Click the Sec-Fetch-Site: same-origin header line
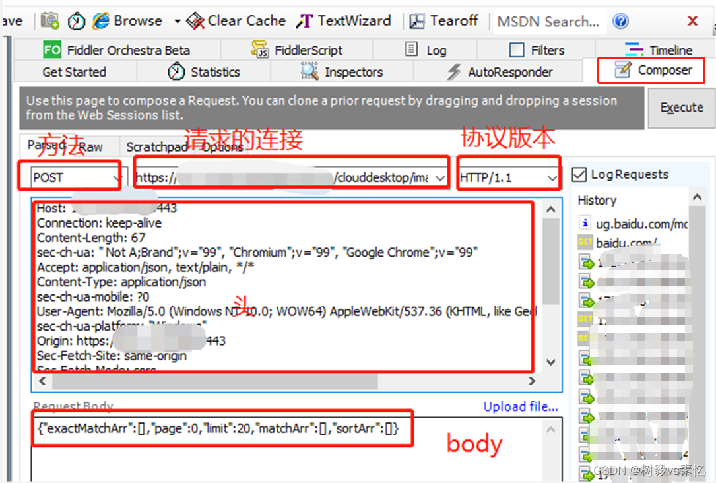Image resolution: width=716 pixels, height=483 pixels. pyautogui.click(x=112, y=356)
